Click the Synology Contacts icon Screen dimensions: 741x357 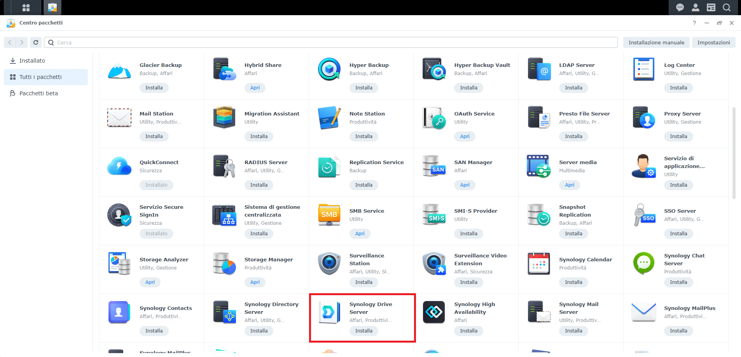(x=119, y=312)
